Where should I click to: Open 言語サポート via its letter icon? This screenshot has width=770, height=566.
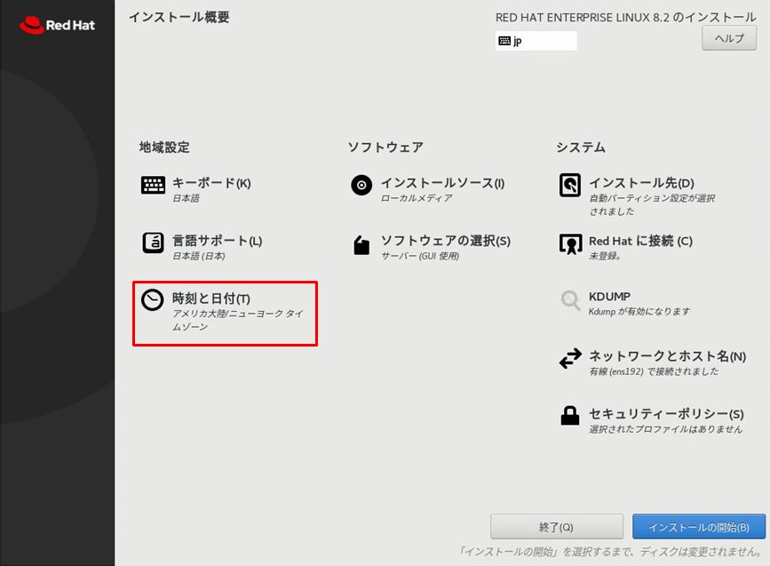tap(154, 243)
